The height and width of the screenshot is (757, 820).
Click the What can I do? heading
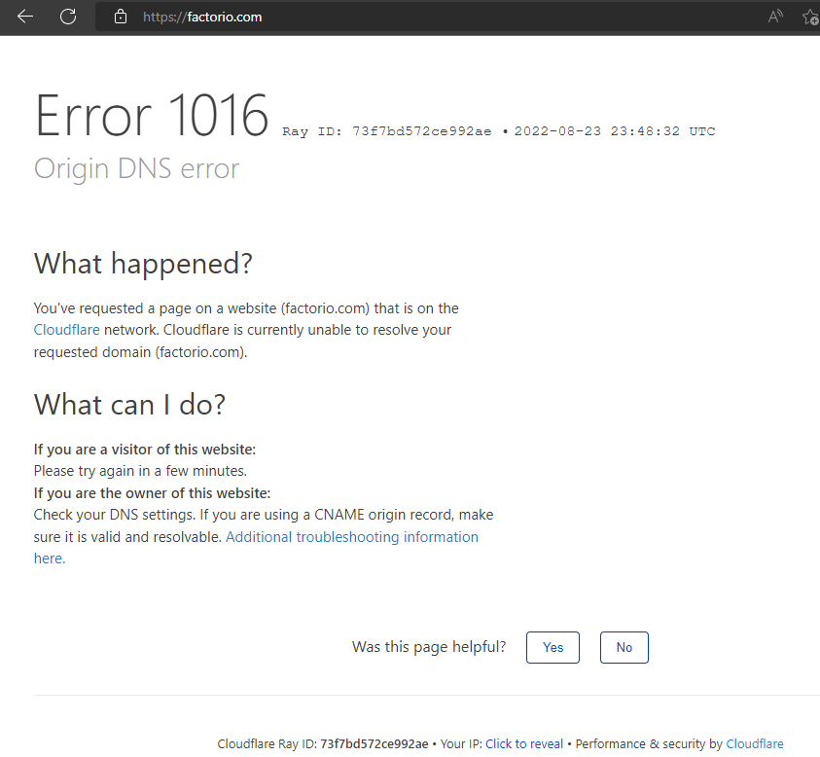[x=129, y=405]
